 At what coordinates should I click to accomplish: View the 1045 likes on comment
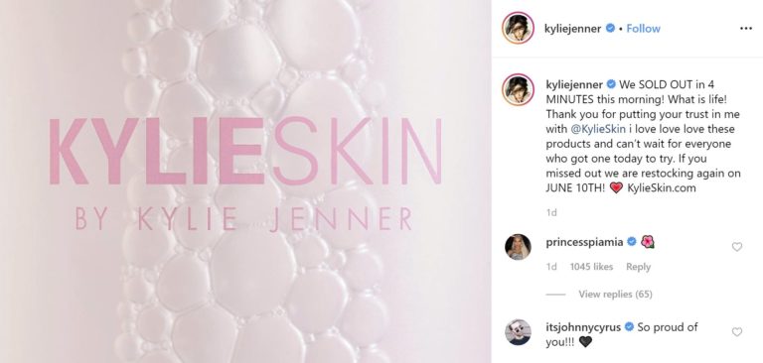(591, 267)
